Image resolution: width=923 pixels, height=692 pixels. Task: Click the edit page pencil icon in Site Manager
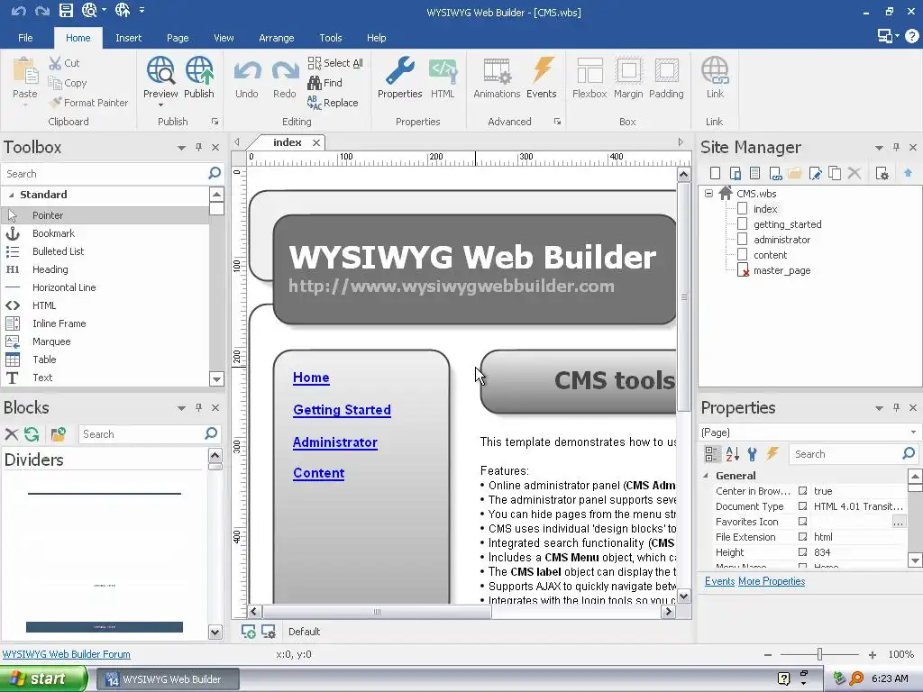click(x=815, y=173)
